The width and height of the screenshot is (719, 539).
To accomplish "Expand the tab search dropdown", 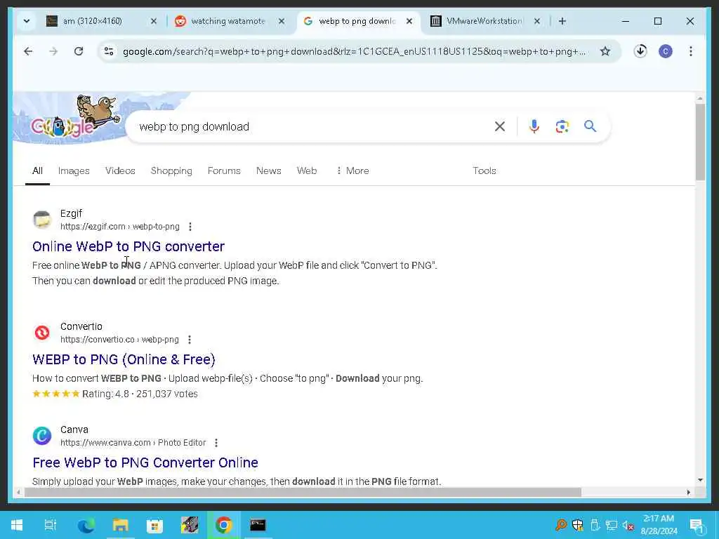I will [x=27, y=21].
